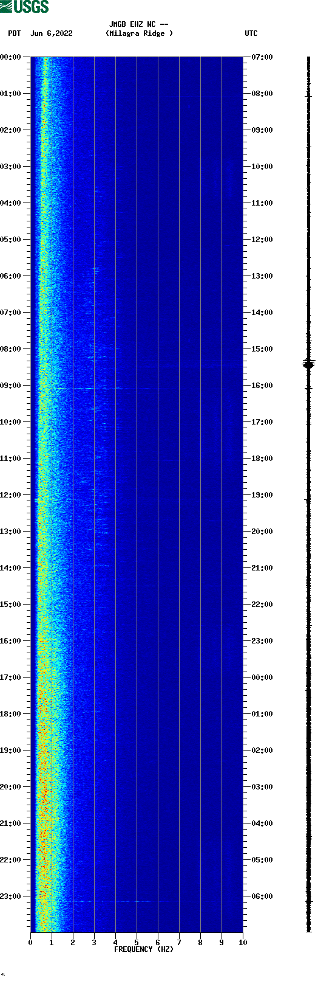Click the Milagra Ridge station name
The width and height of the screenshot is (335, 981).
[139, 33]
